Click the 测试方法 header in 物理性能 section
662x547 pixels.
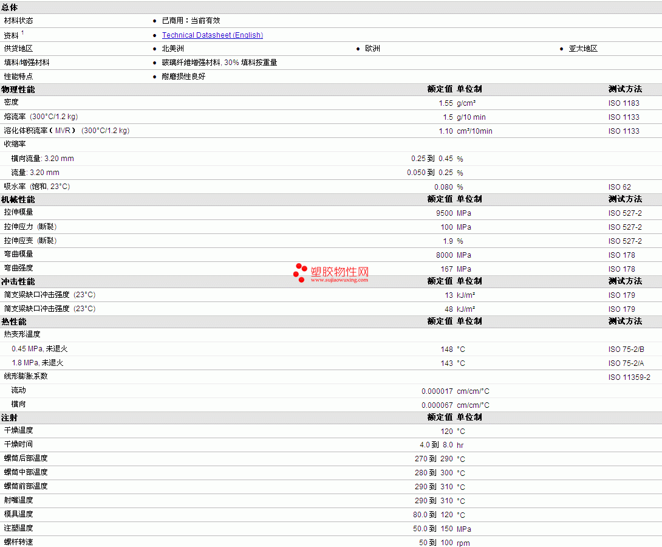[626, 89]
